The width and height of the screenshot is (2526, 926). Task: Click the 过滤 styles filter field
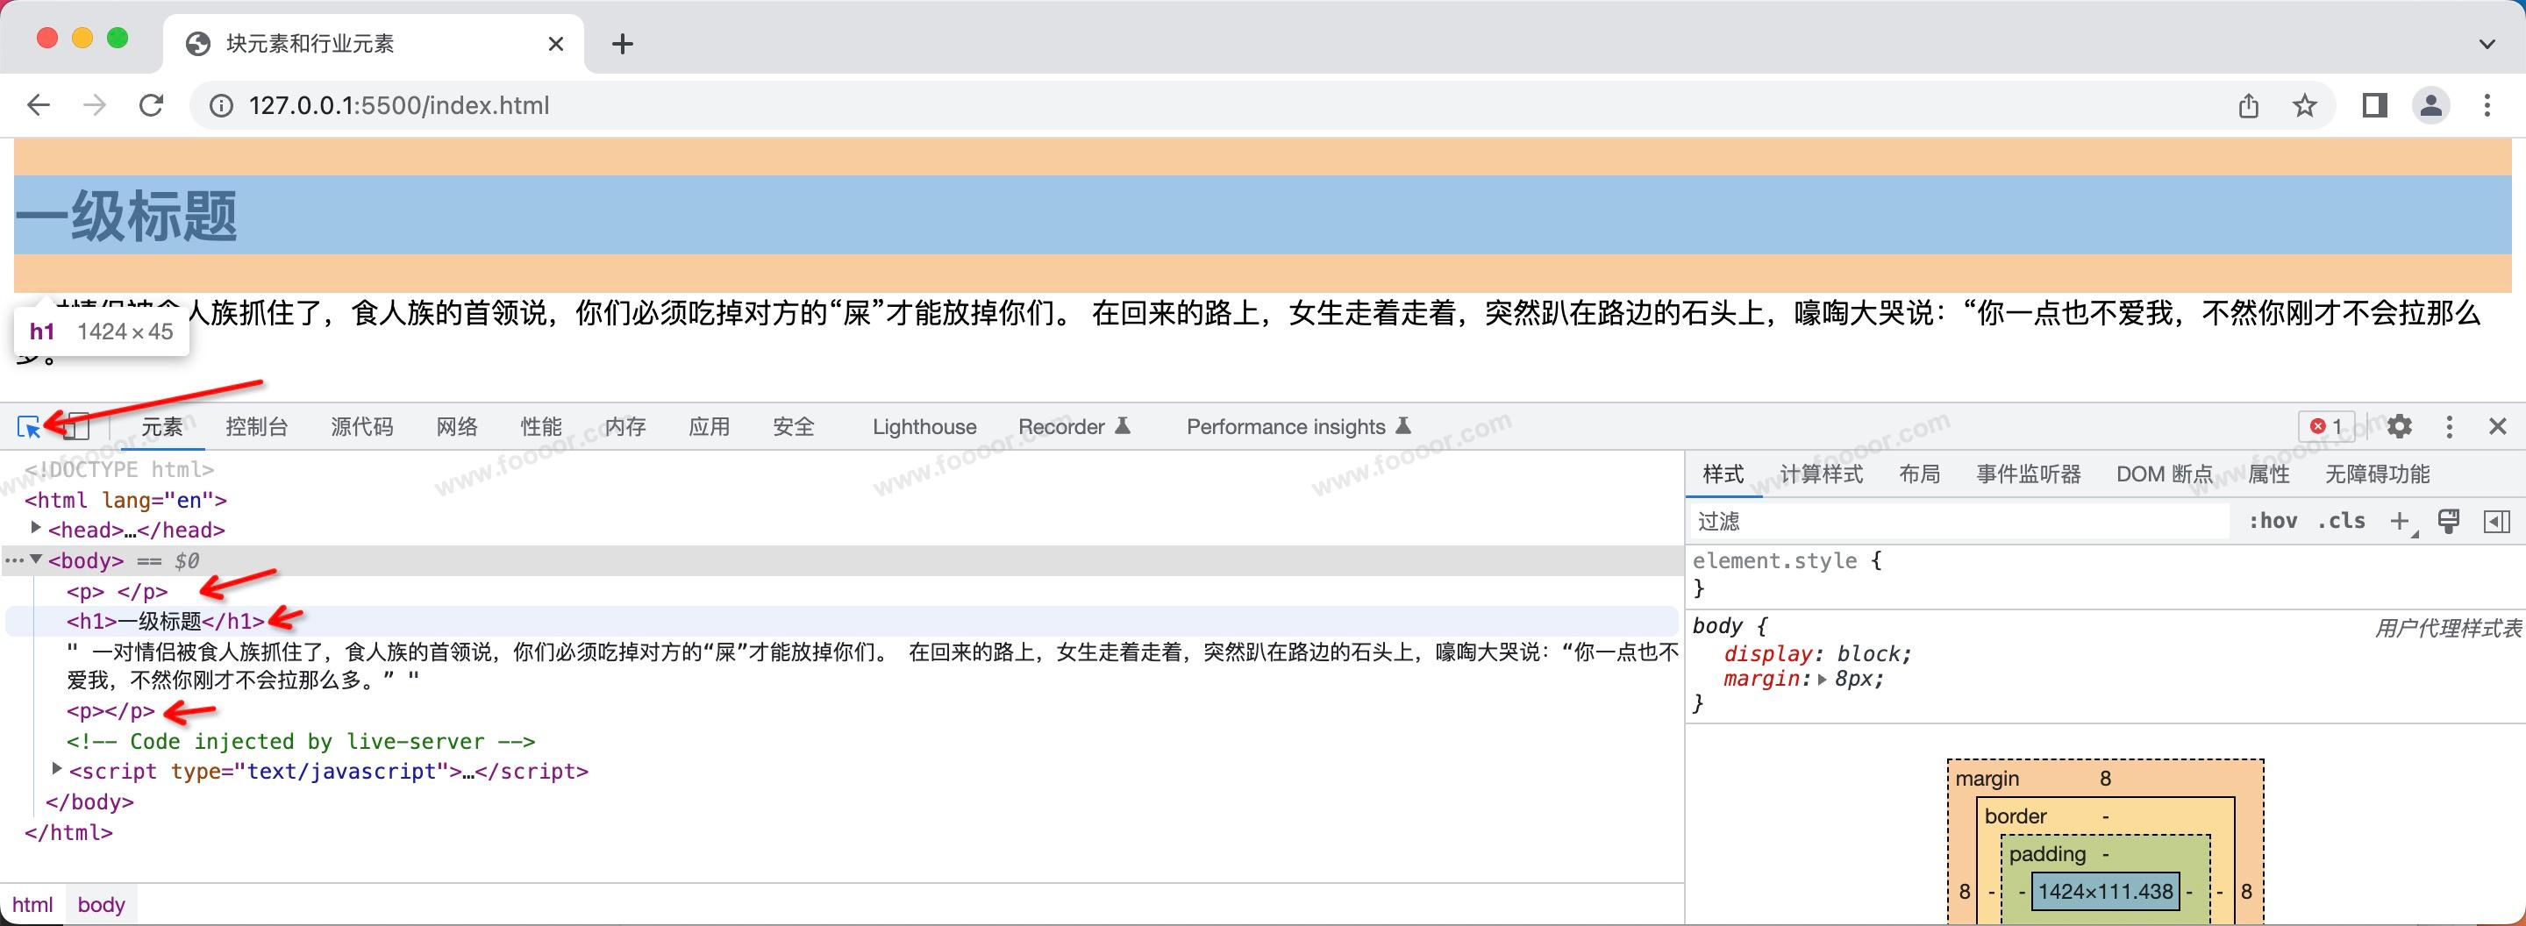click(1956, 521)
